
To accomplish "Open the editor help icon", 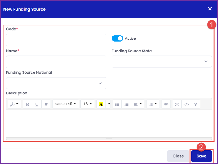I will pyautogui.click(x=195, y=104).
